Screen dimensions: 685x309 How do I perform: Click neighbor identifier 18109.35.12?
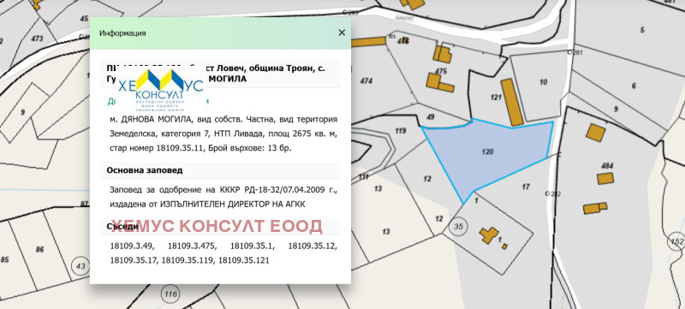313,247
